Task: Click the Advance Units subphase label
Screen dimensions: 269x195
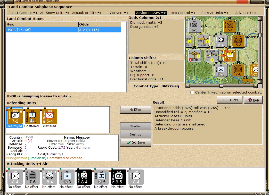Action: click(x=247, y=13)
